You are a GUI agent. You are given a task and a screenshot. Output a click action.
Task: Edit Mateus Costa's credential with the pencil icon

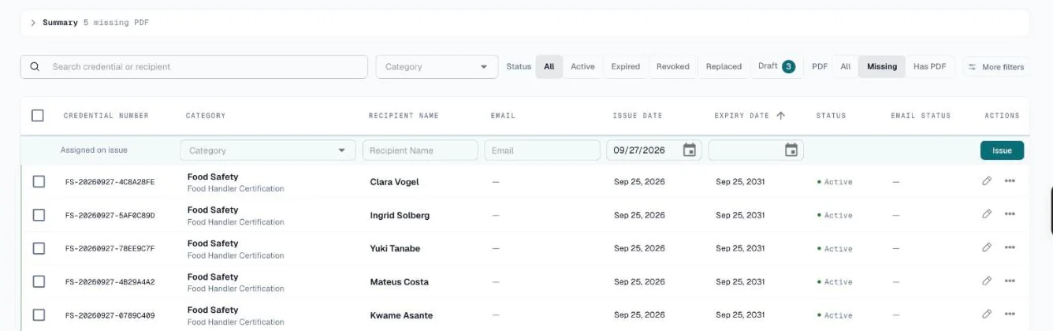click(x=987, y=281)
